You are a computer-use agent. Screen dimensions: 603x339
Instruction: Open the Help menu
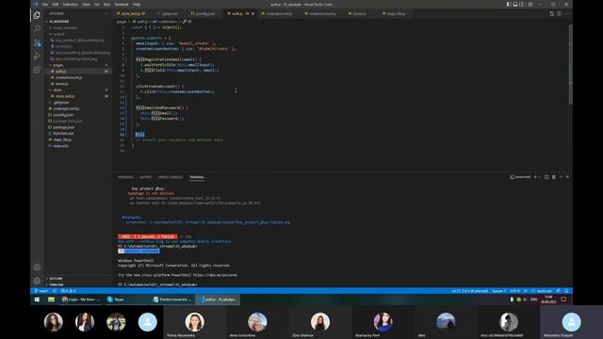(x=137, y=4)
